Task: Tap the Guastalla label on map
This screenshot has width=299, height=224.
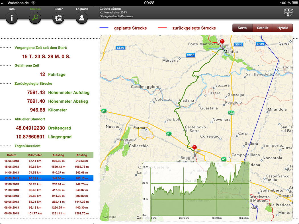Action: [209, 108]
